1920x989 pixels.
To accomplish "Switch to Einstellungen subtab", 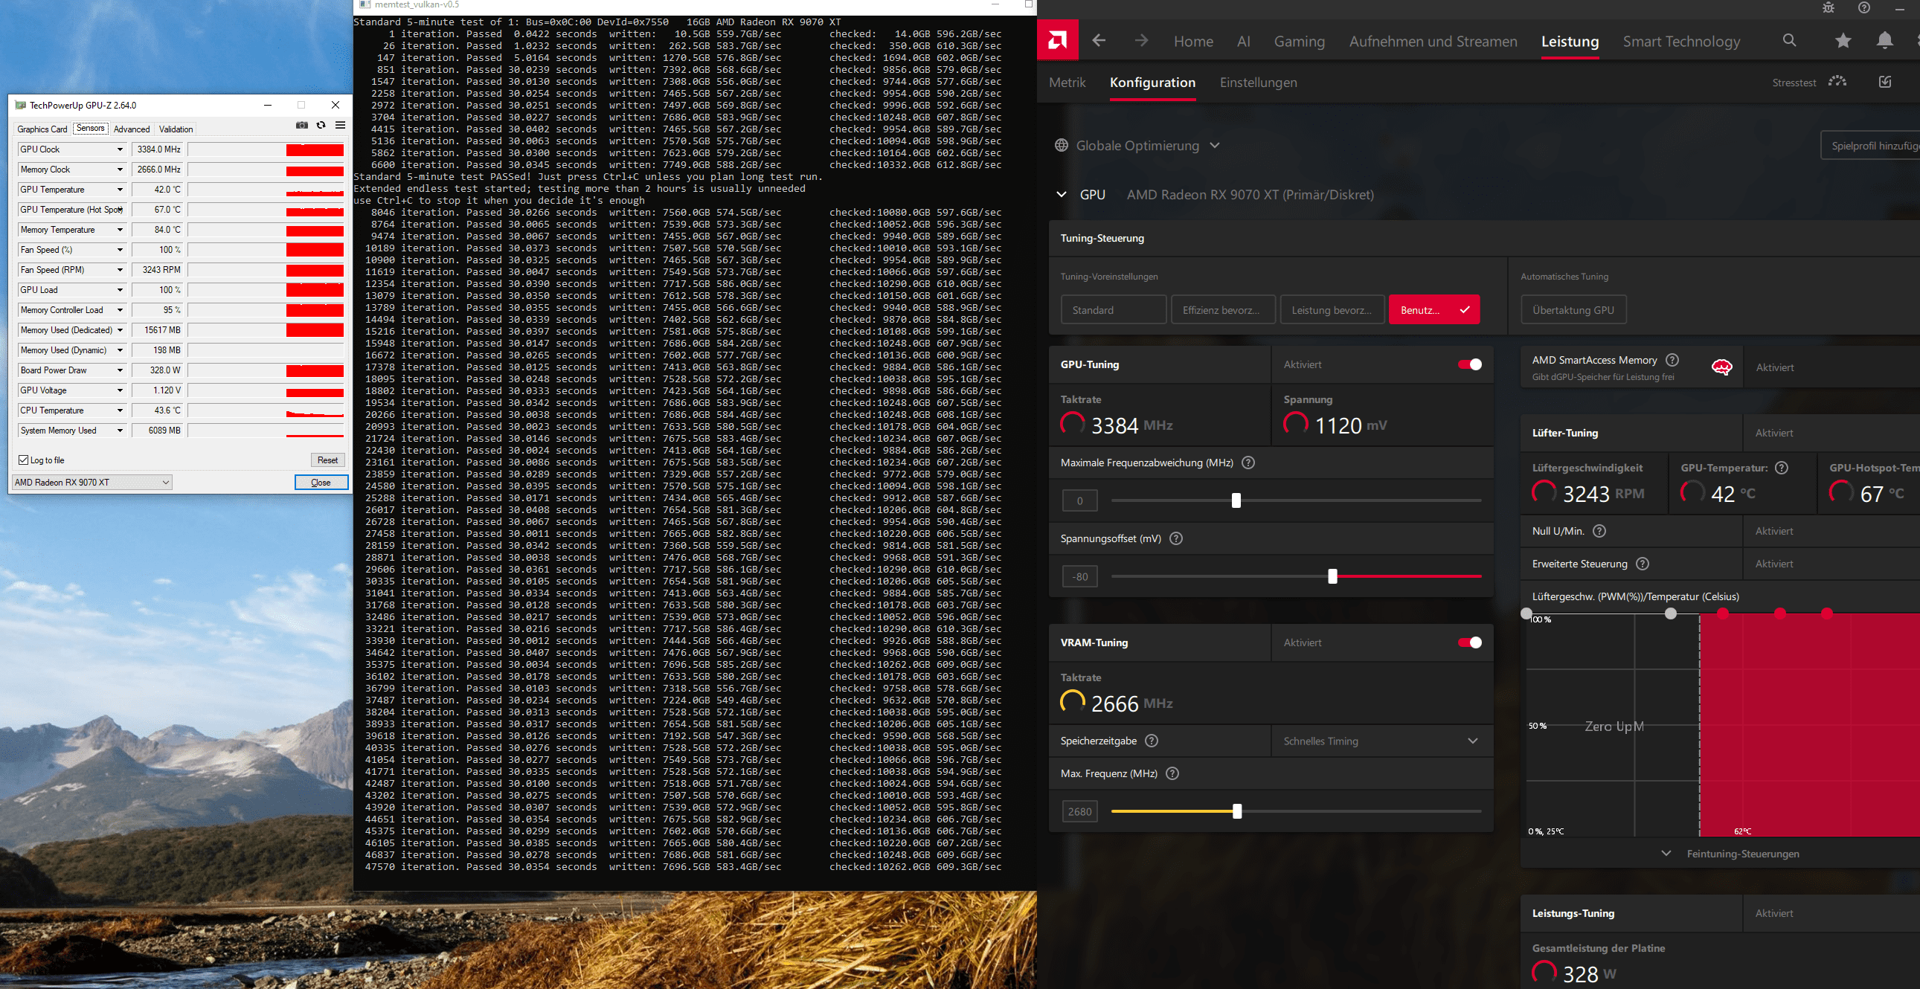I will pyautogui.click(x=1258, y=83).
